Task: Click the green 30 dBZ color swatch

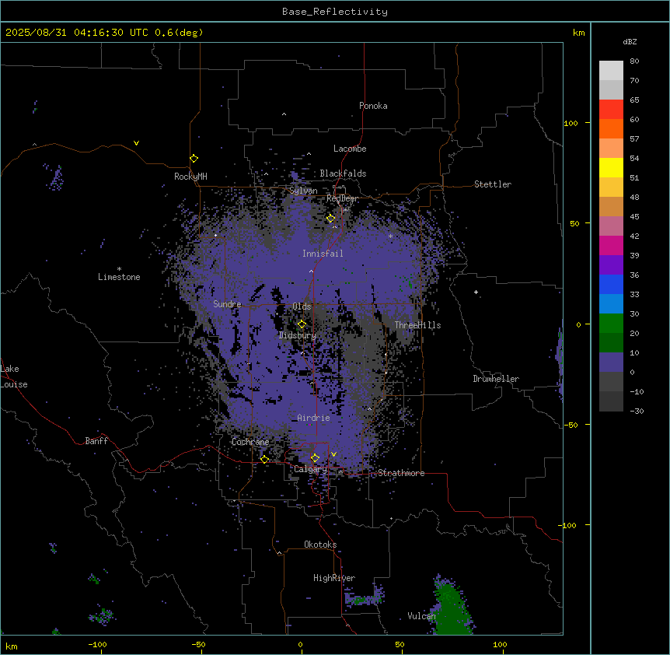Action: click(611, 324)
